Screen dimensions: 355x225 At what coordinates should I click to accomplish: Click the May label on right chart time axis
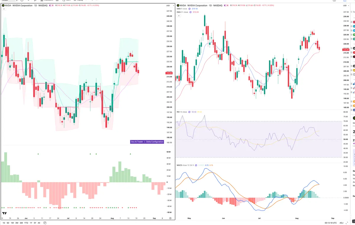[190, 218]
